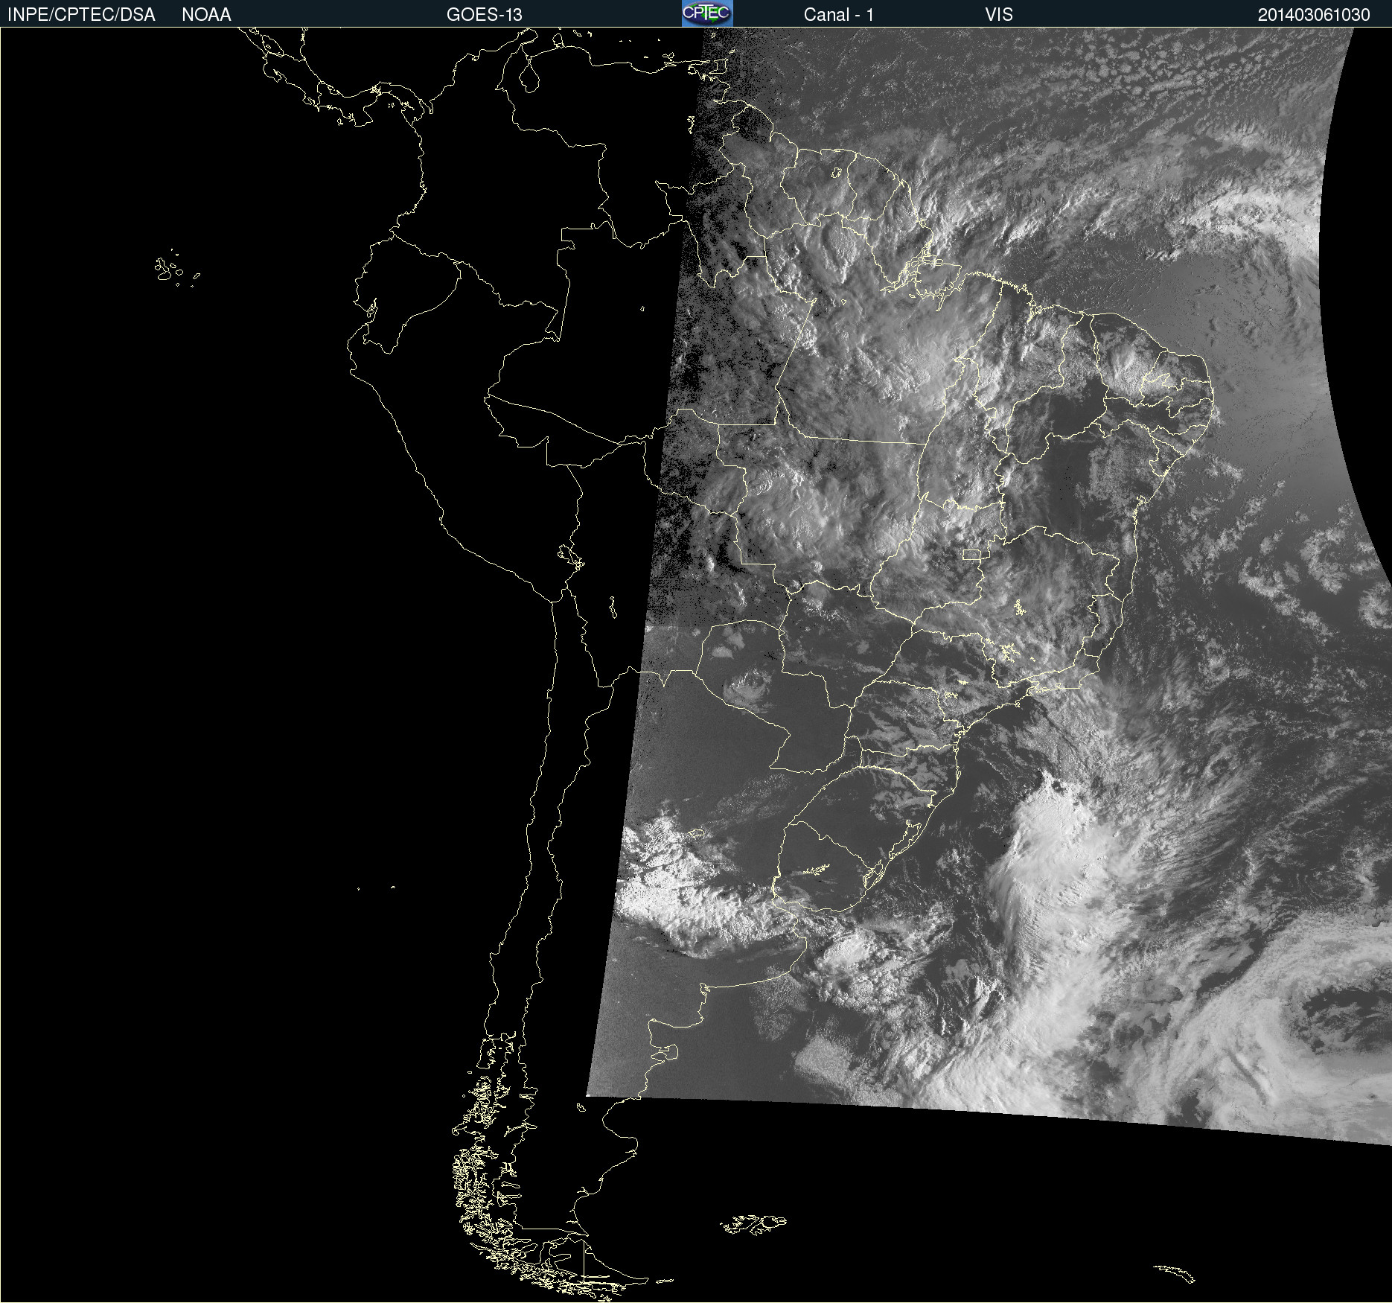This screenshot has height=1303, width=1392.
Task: Select the GOES-13 satellite label
Action: 485,15
